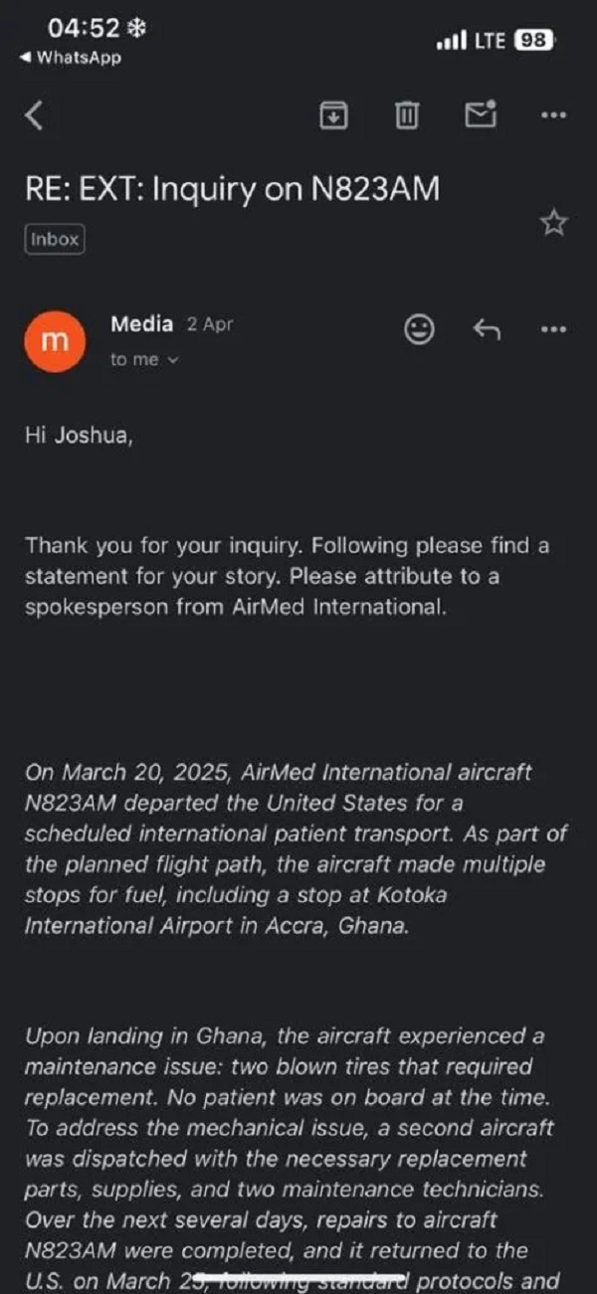Tap the sender name Media
Viewport: 597px width, 1294px height.
click(141, 324)
